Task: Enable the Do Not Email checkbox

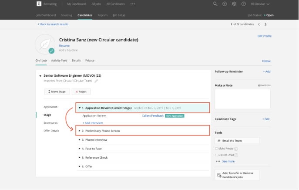Action: tap(216, 155)
